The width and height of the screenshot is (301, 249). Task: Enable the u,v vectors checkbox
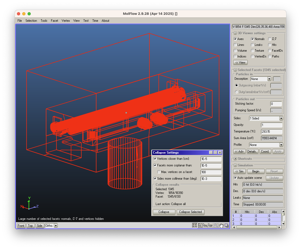[270, 39]
